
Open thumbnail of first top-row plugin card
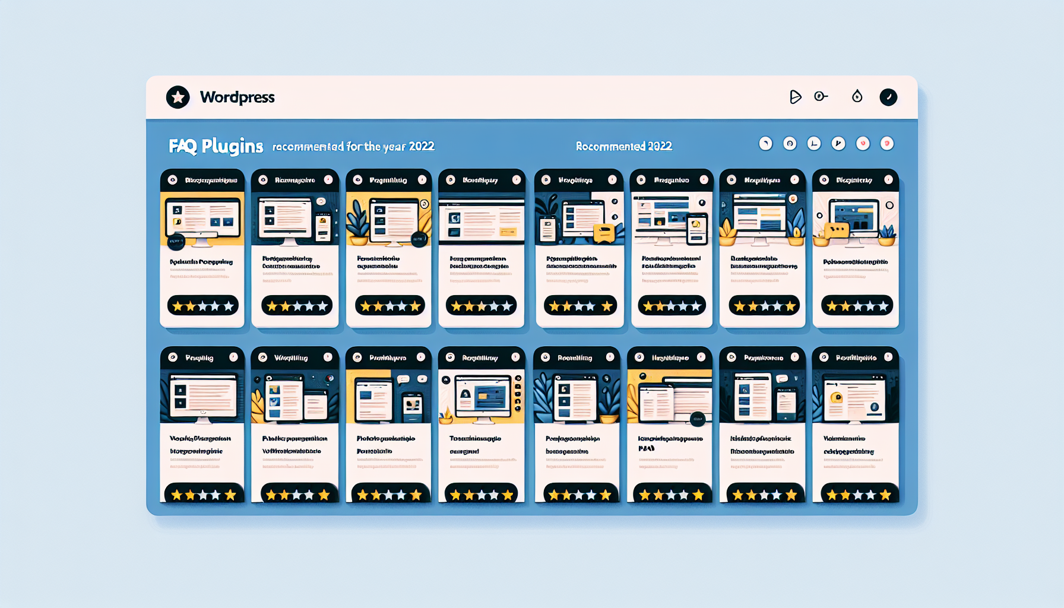pos(202,219)
